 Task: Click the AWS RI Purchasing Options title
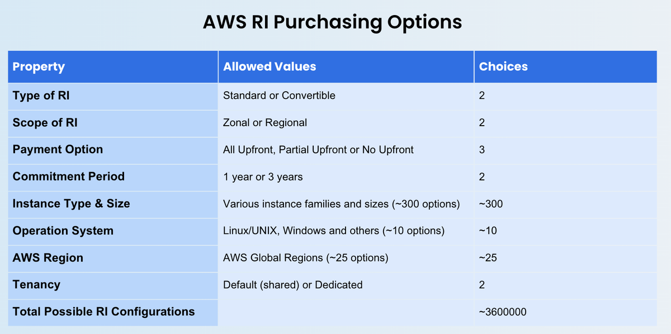(332, 21)
